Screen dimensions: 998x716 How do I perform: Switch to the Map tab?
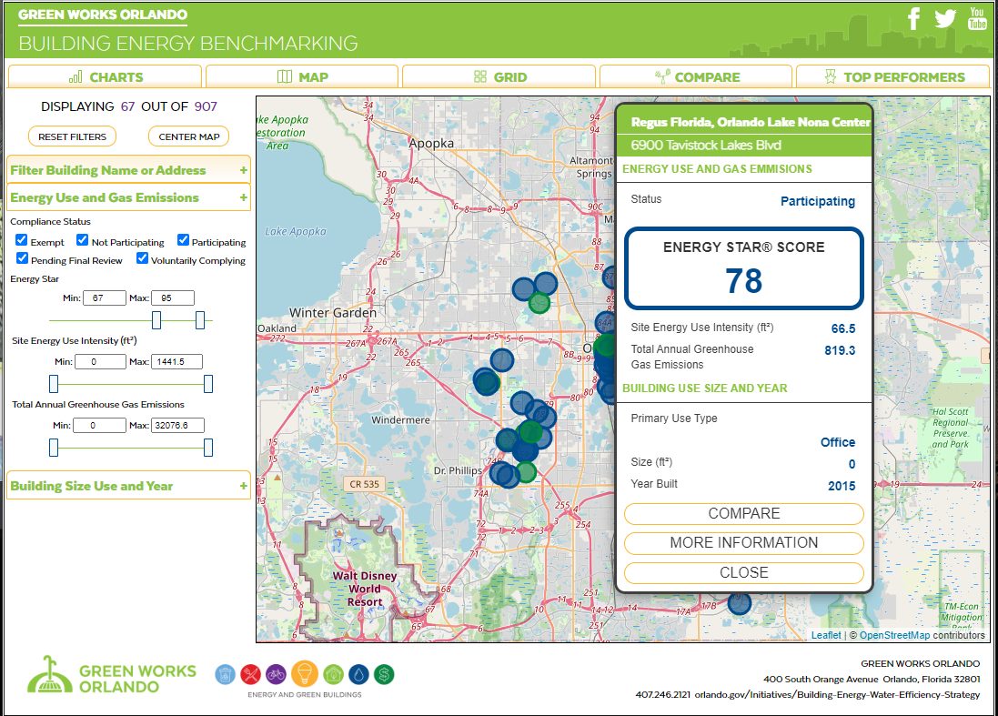point(302,77)
